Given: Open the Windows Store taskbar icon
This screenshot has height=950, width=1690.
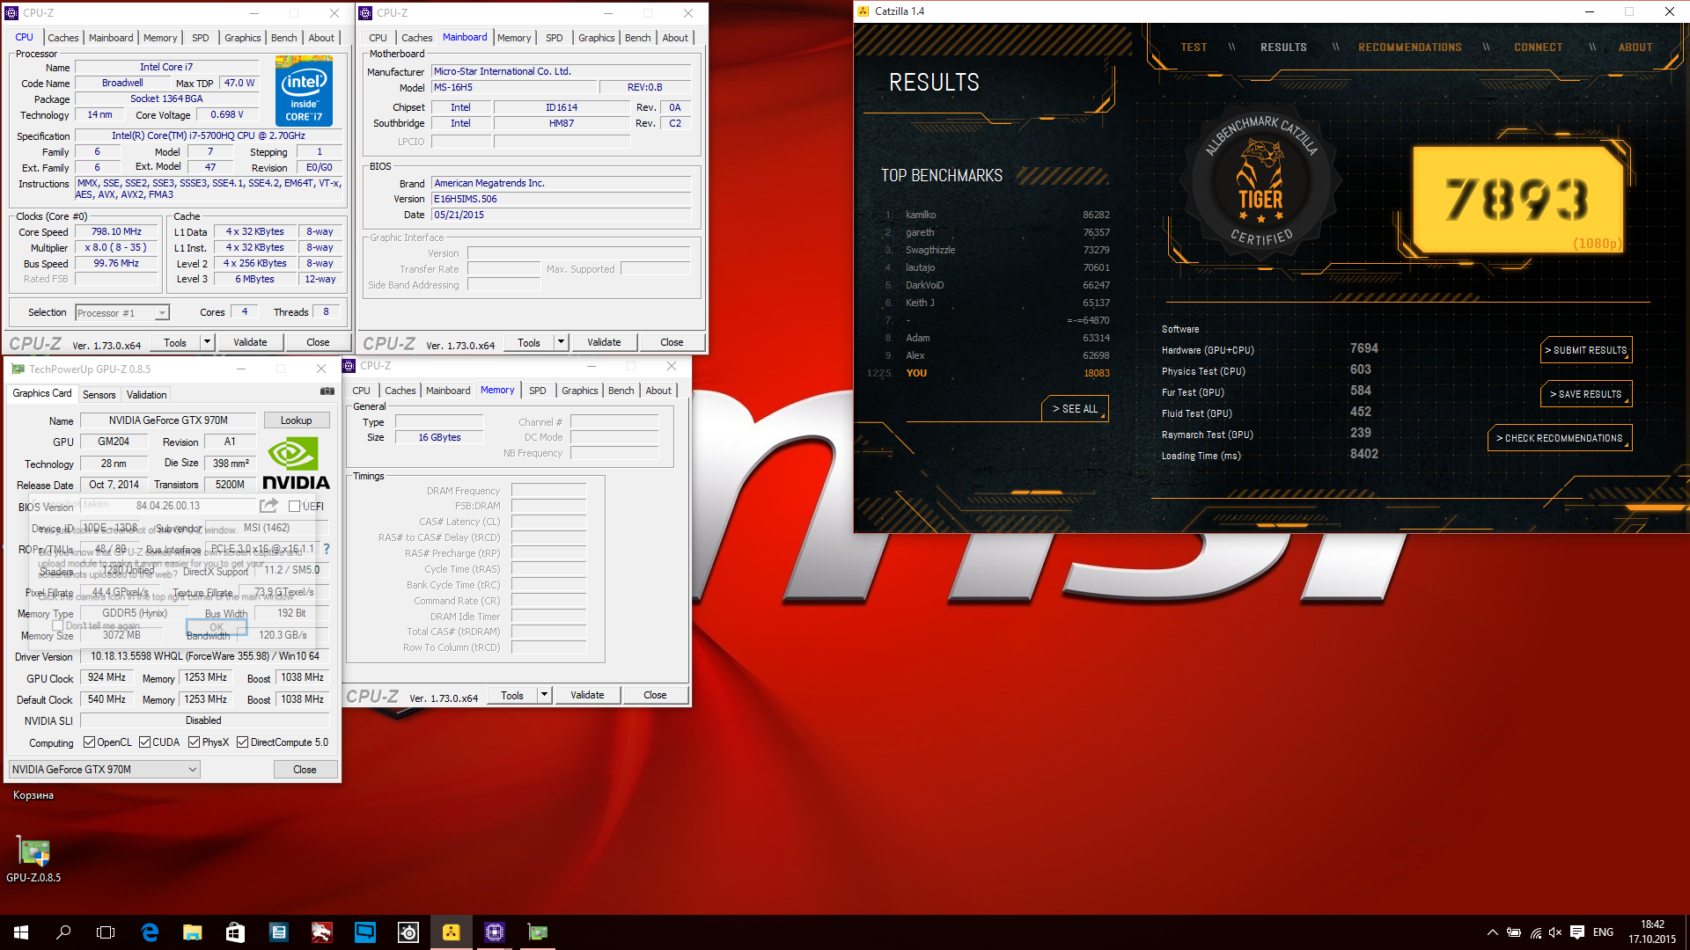Looking at the screenshot, I should point(235,932).
